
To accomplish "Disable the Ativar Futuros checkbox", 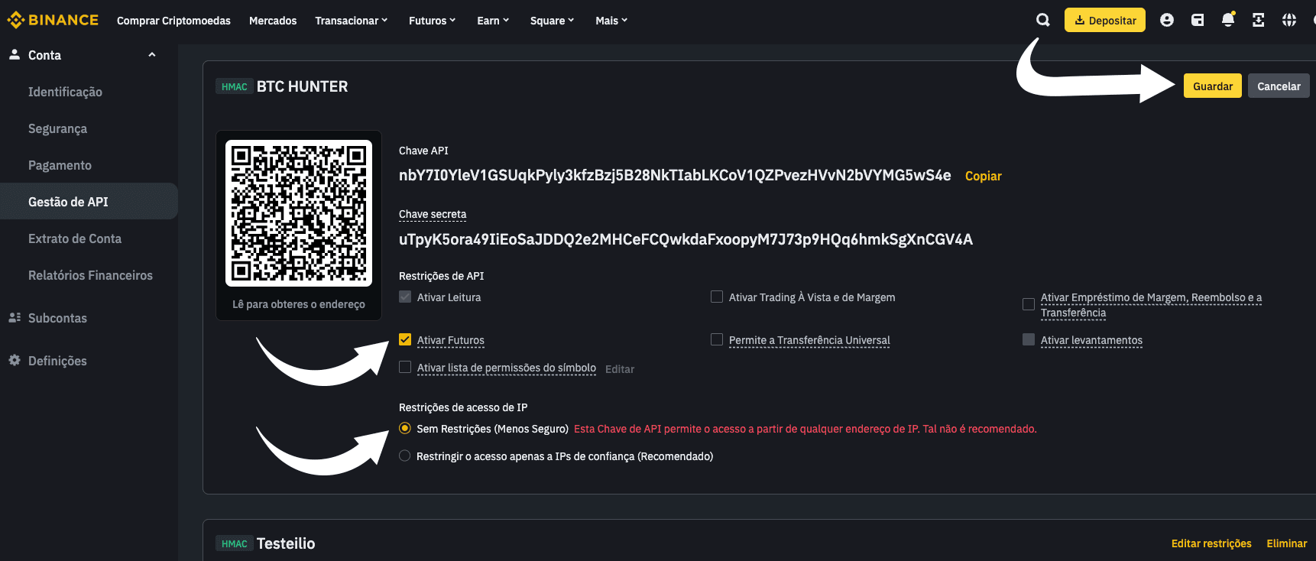I will (405, 339).
